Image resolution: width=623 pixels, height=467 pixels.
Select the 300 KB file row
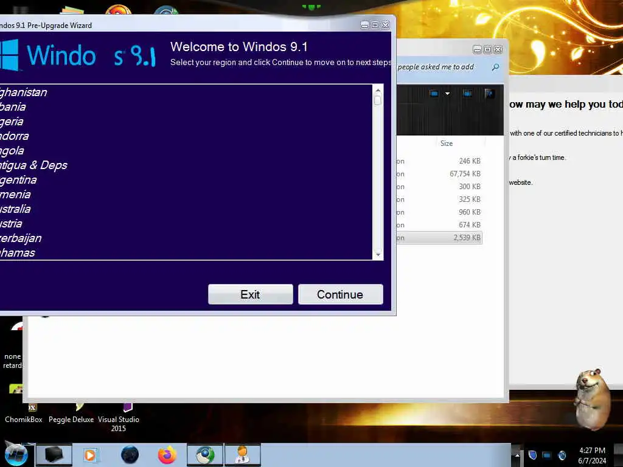pyautogui.click(x=439, y=186)
